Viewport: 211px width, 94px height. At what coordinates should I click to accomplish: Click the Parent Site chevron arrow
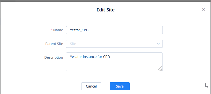pyautogui.click(x=158, y=44)
